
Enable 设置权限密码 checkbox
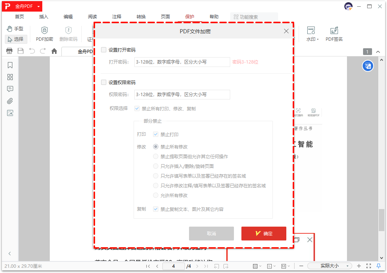pyautogui.click(x=104, y=82)
